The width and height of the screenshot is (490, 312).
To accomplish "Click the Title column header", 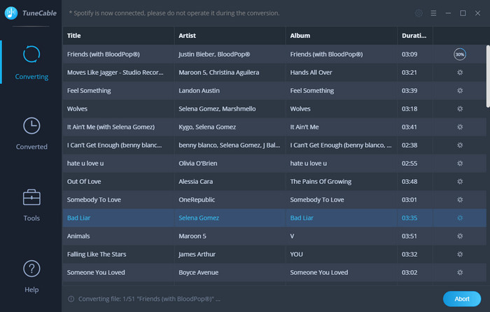I will (118, 36).
